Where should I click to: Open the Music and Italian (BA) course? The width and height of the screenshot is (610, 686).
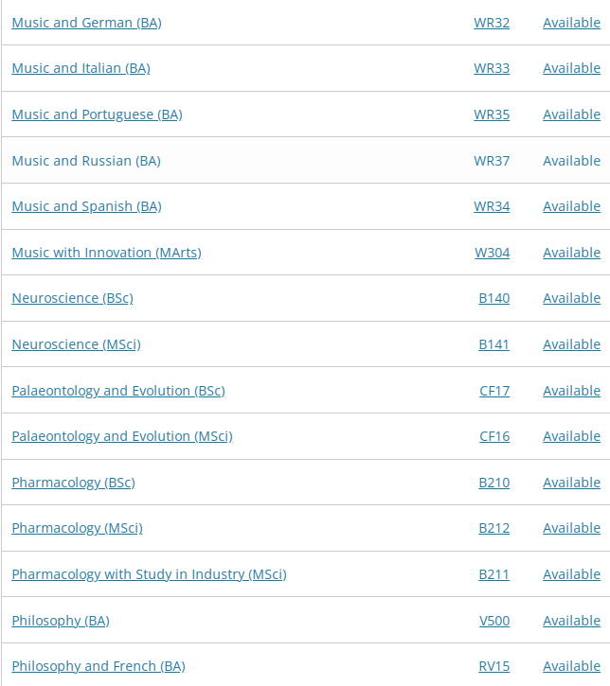81,68
